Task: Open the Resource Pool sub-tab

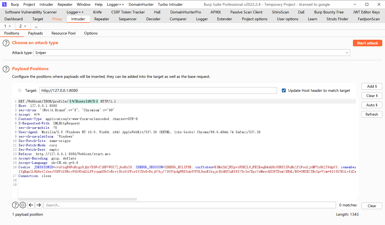Action: pyautogui.click(x=63, y=33)
